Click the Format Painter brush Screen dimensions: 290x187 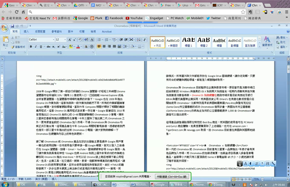18,47
